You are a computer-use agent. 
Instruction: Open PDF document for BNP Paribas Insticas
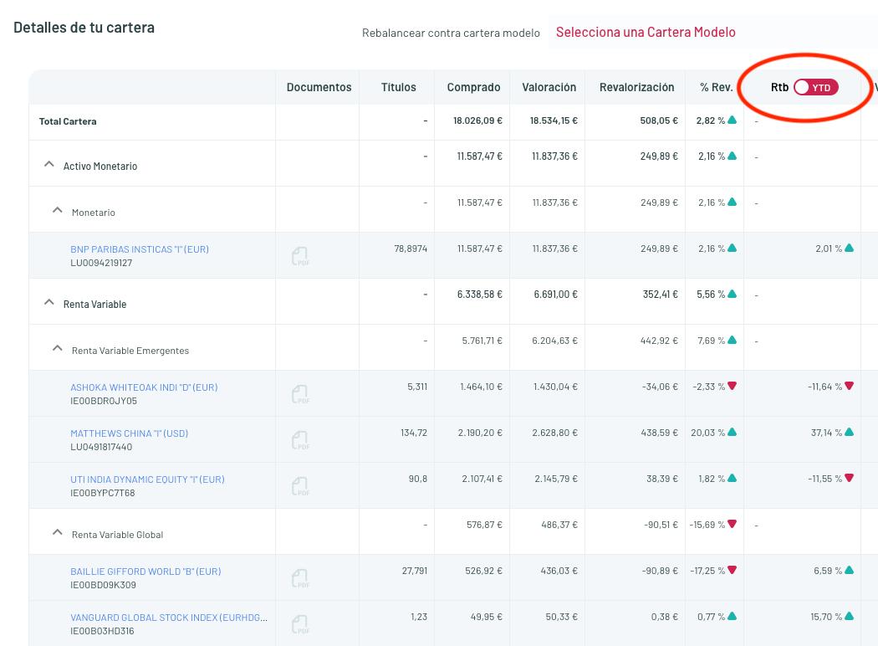click(x=300, y=256)
